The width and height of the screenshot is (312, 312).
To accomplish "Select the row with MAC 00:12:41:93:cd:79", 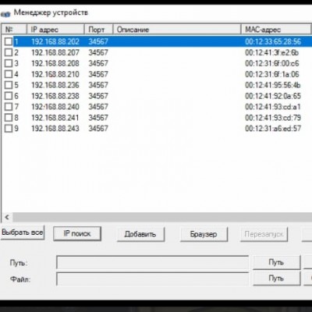I will (x=156, y=118).
